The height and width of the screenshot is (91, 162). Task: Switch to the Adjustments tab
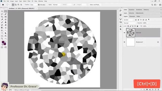pyautogui.click(x=139, y=13)
